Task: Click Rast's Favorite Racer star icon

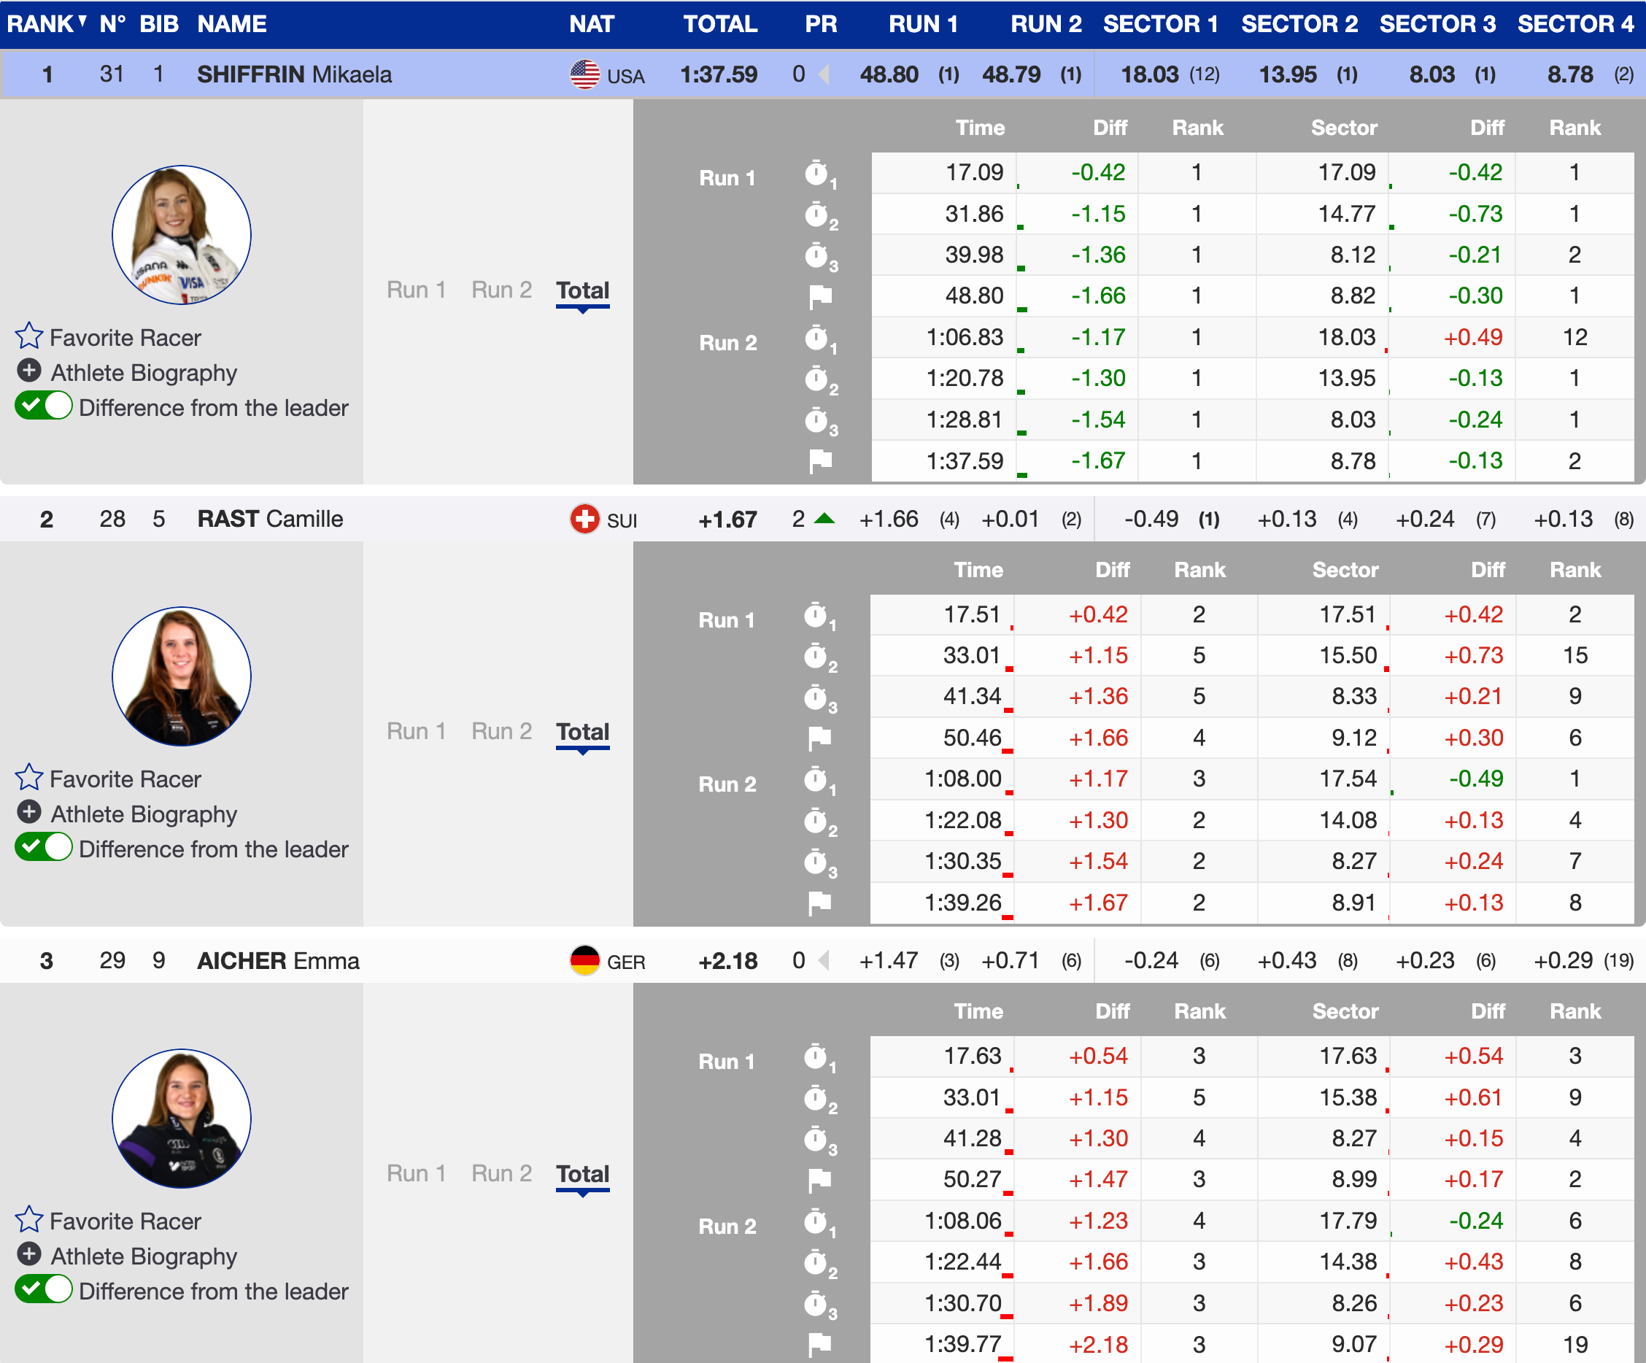Action: point(29,778)
